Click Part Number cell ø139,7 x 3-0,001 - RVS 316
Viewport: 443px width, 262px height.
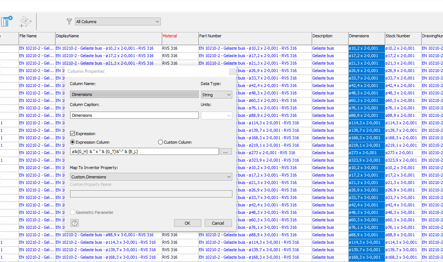click(x=255, y=250)
